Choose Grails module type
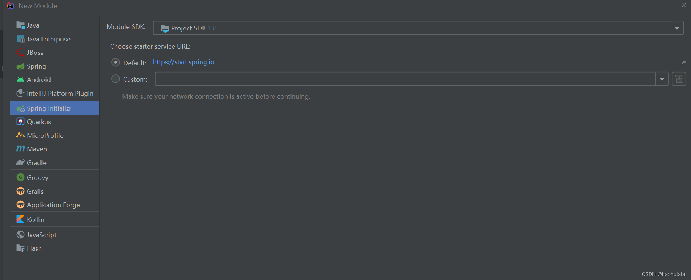 [55, 191]
